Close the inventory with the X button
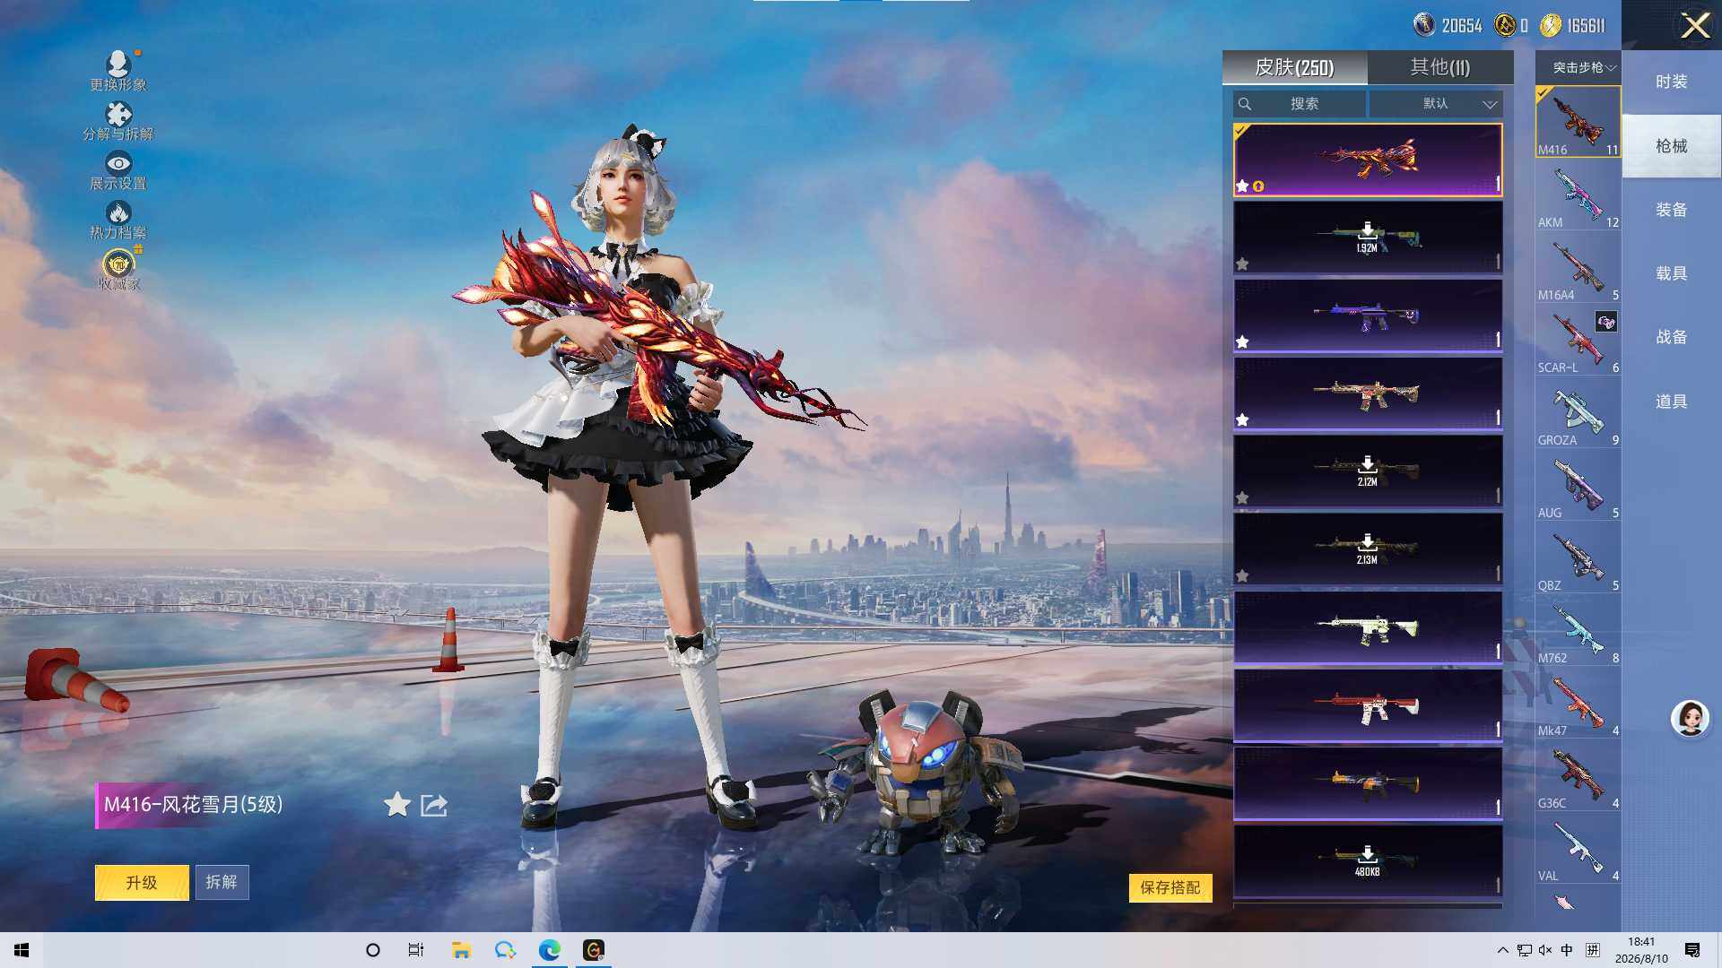 point(1695,25)
